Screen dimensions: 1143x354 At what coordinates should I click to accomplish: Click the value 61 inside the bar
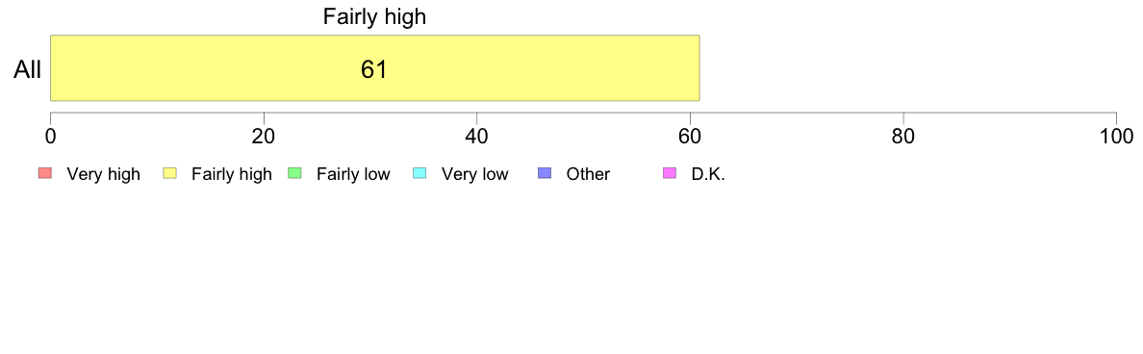coord(374,69)
